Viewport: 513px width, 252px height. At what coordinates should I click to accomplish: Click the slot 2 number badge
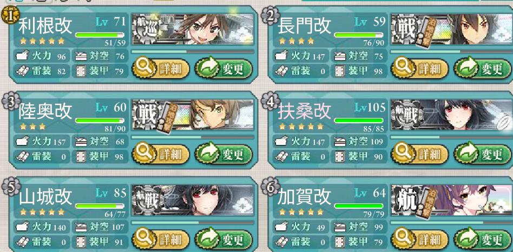(x=270, y=16)
